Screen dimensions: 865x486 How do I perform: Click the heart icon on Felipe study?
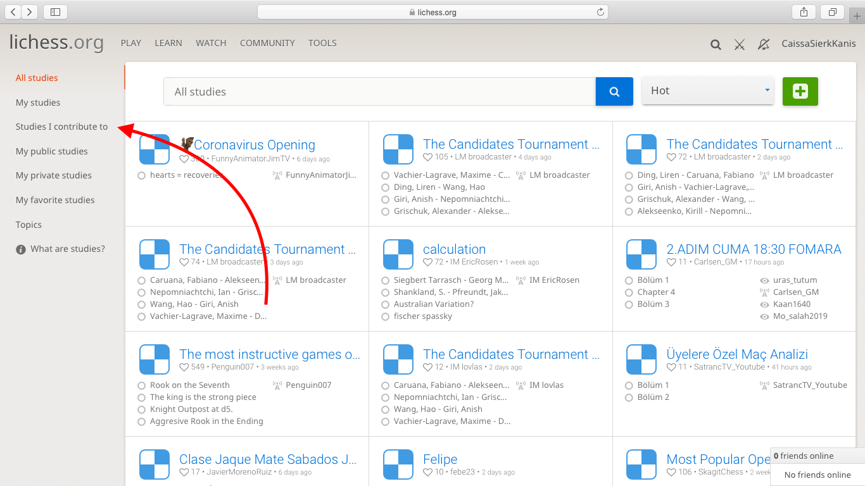point(428,472)
